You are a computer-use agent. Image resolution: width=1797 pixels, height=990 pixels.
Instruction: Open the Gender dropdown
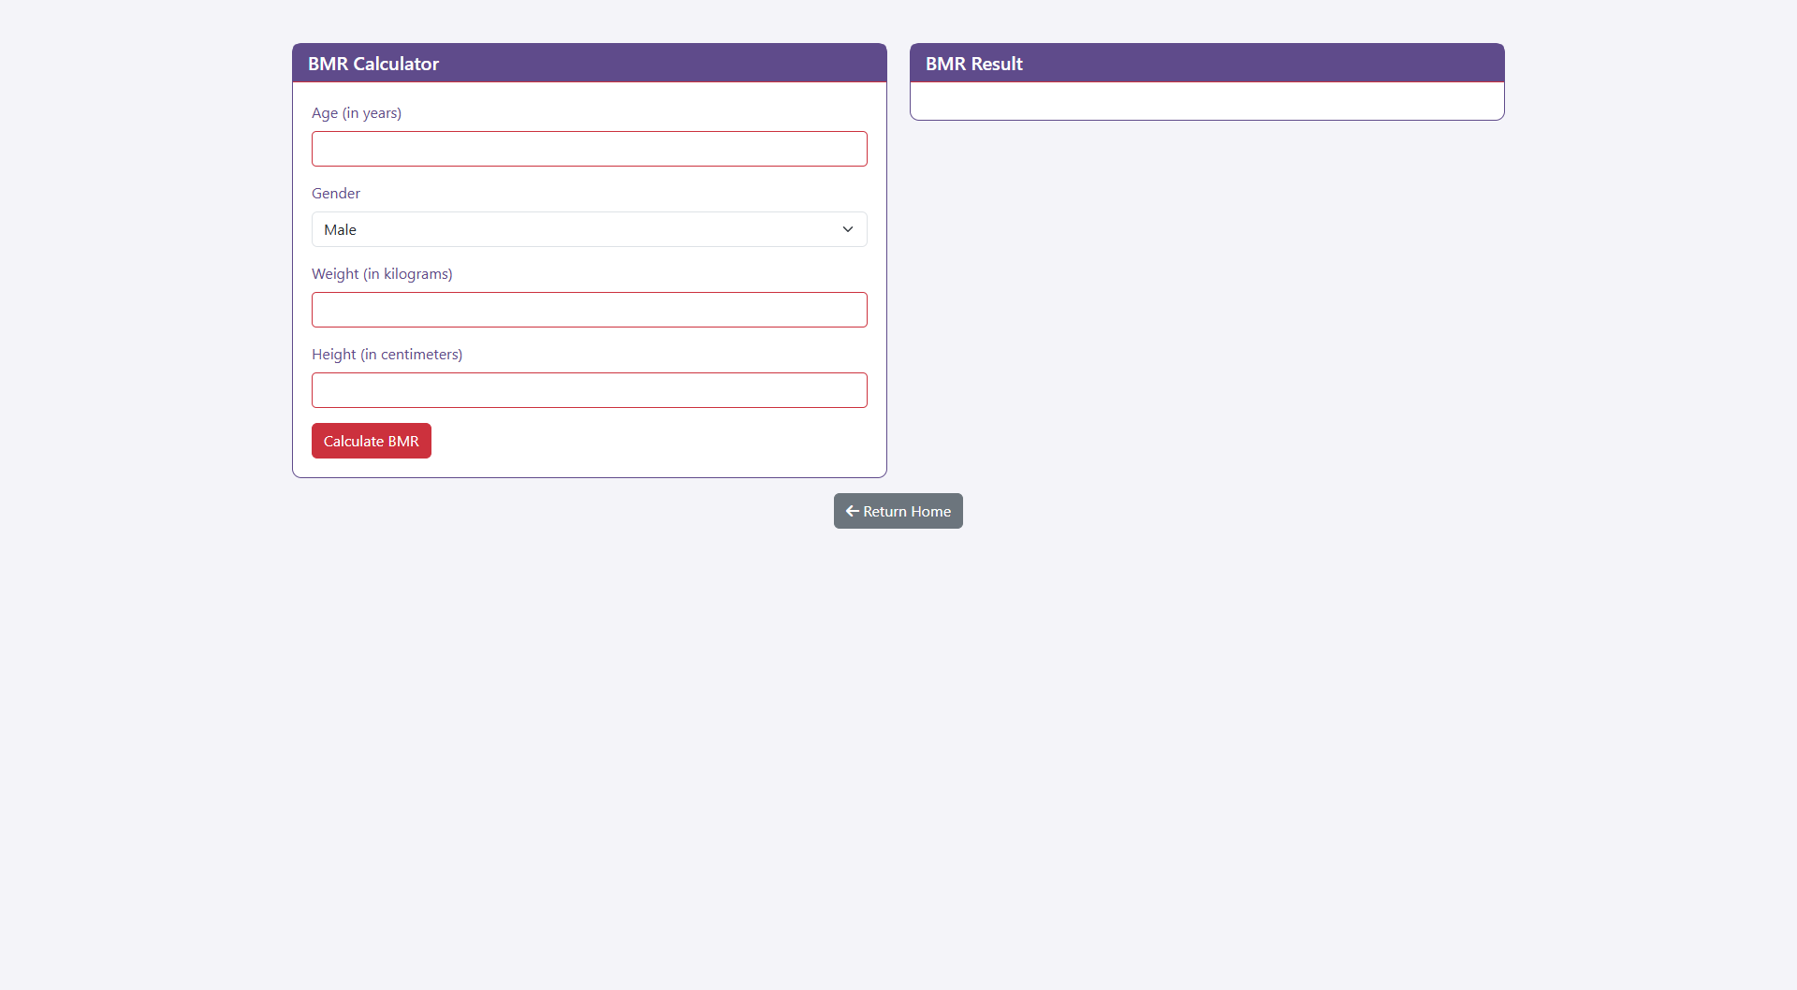[589, 229]
